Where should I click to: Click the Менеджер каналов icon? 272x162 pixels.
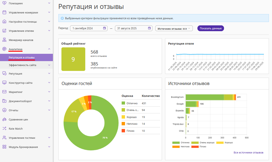point(4,40)
